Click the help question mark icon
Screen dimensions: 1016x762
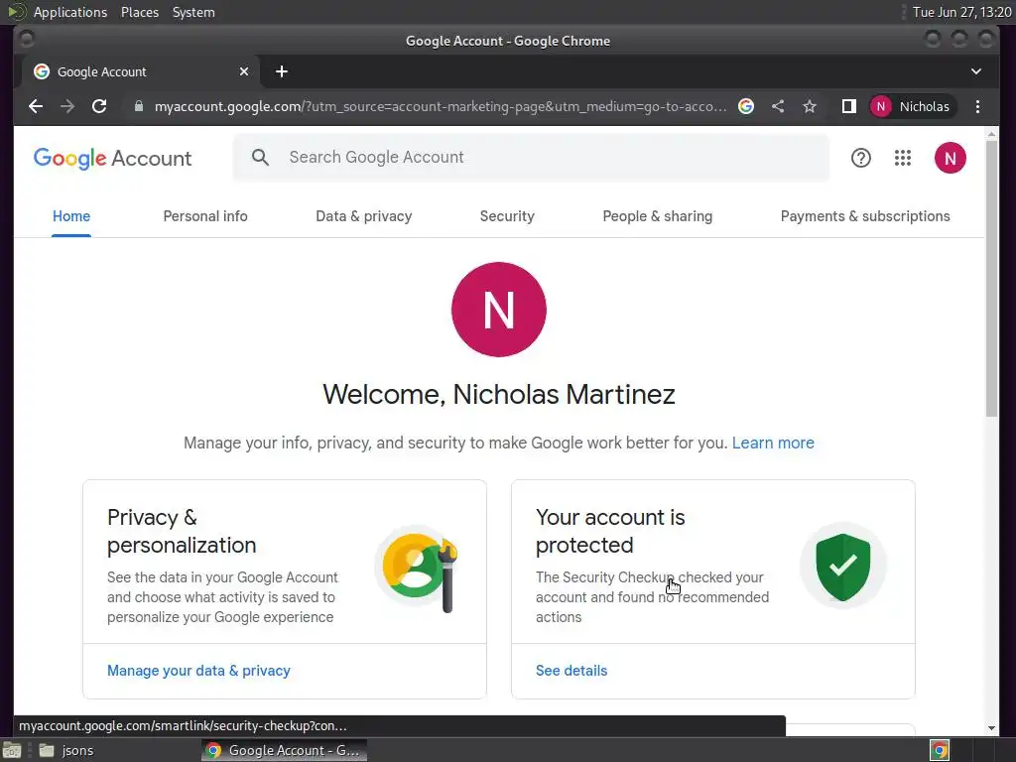[860, 158]
